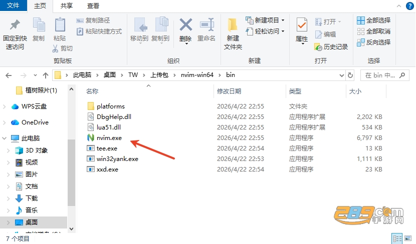
Task: Click 反向选择 invert selection
Action: [374, 42]
